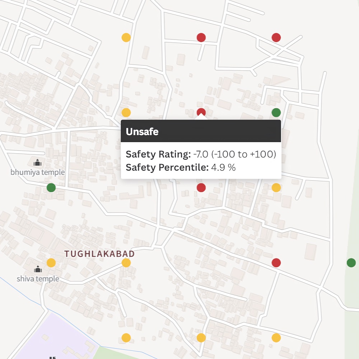This screenshot has width=359, height=359.
Task: Click the red dot the Unsafe tooltip points to
Action: [201, 112]
